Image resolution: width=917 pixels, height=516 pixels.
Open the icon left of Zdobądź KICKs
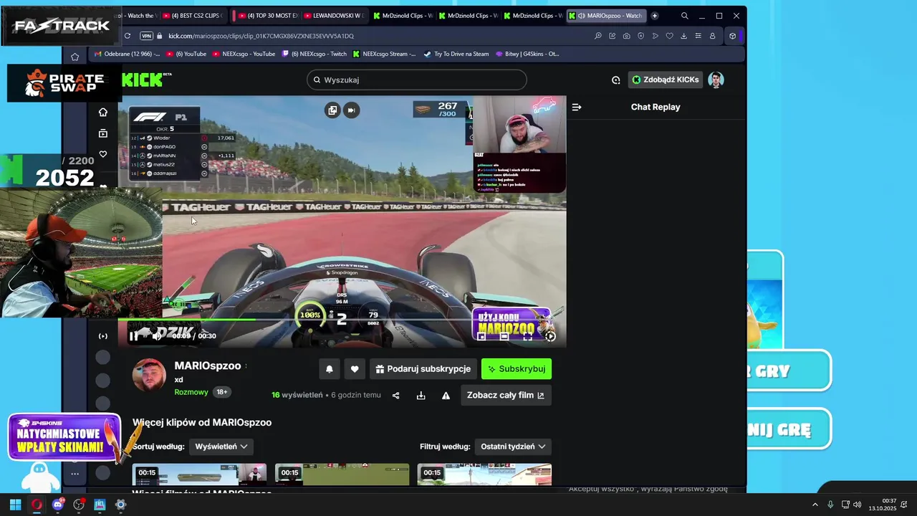pos(615,80)
